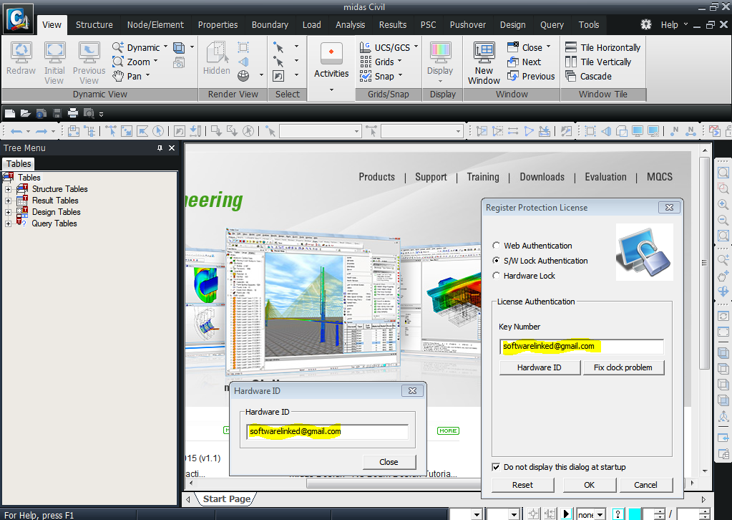This screenshot has width=732, height=520.
Task: Click the Hardware ID text field
Action: coord(327,432)
